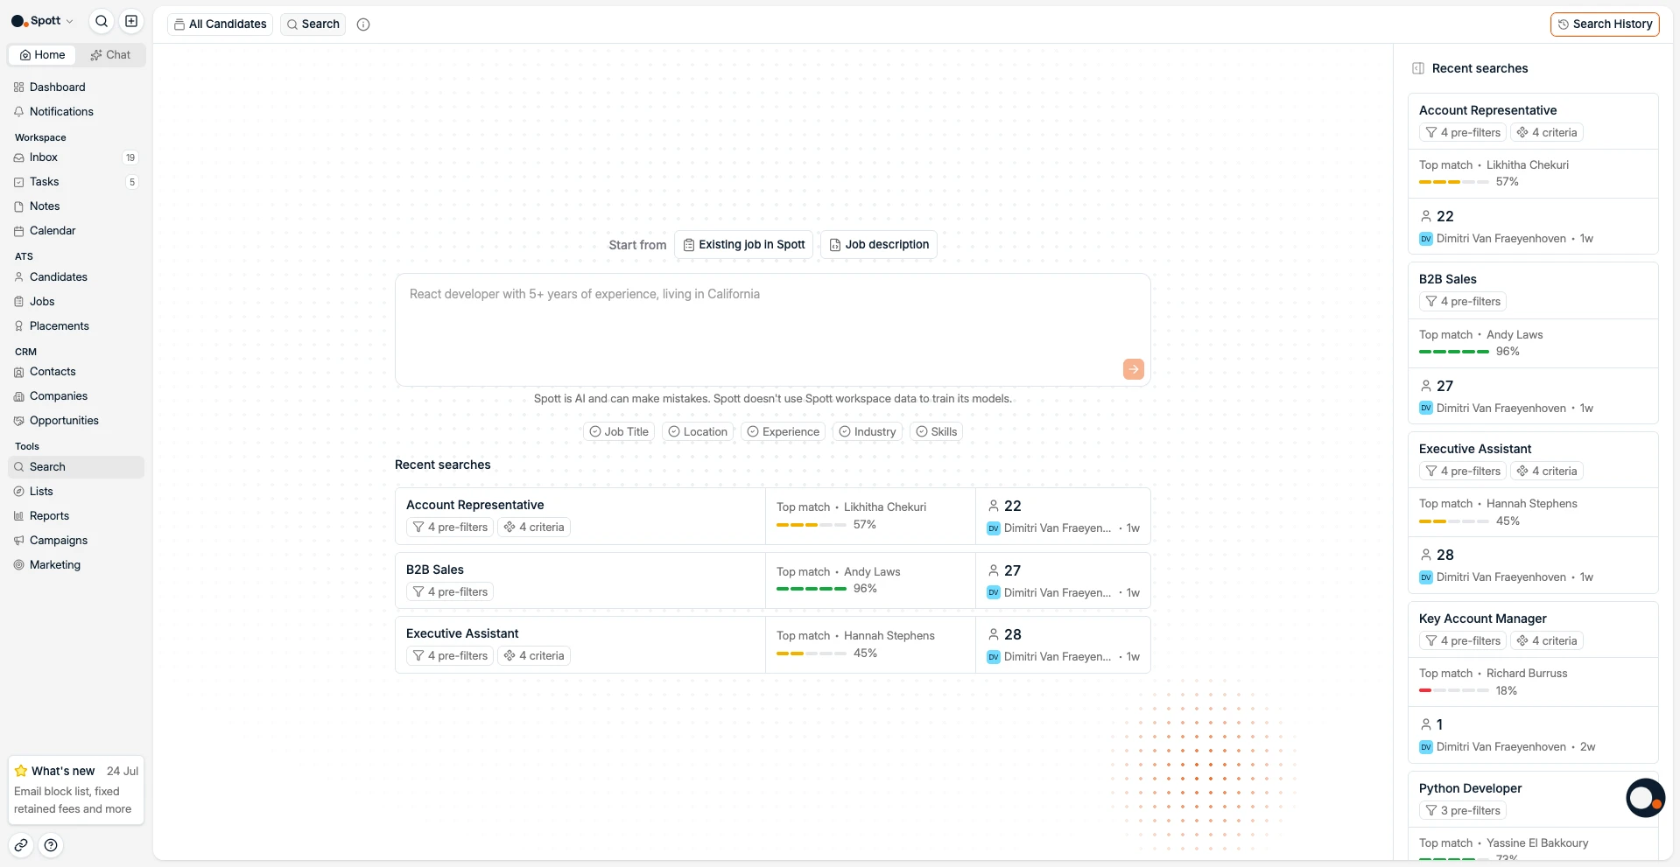The image size is (1680, 867).
Task: Open the Spott workspace dropdown
Action: coord(42,21)
